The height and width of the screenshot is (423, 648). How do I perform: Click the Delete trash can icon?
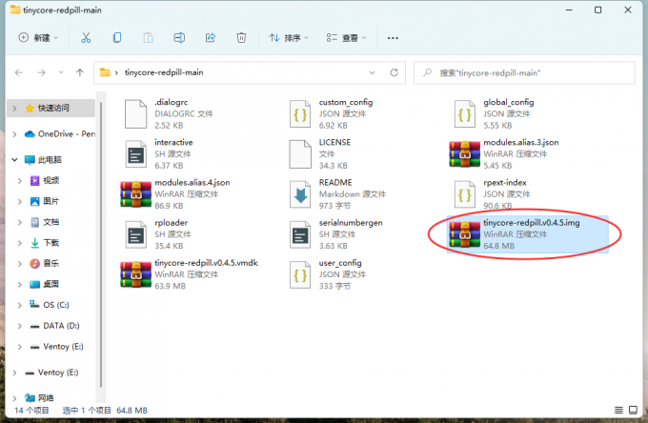[241, 38]
